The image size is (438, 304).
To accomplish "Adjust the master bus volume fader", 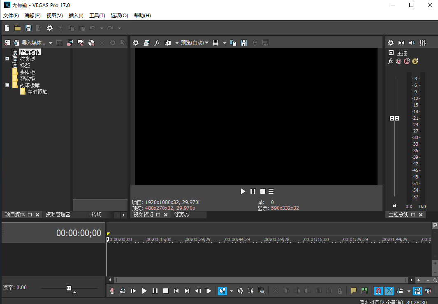I will pyautogui.click(x=394, y=118).
